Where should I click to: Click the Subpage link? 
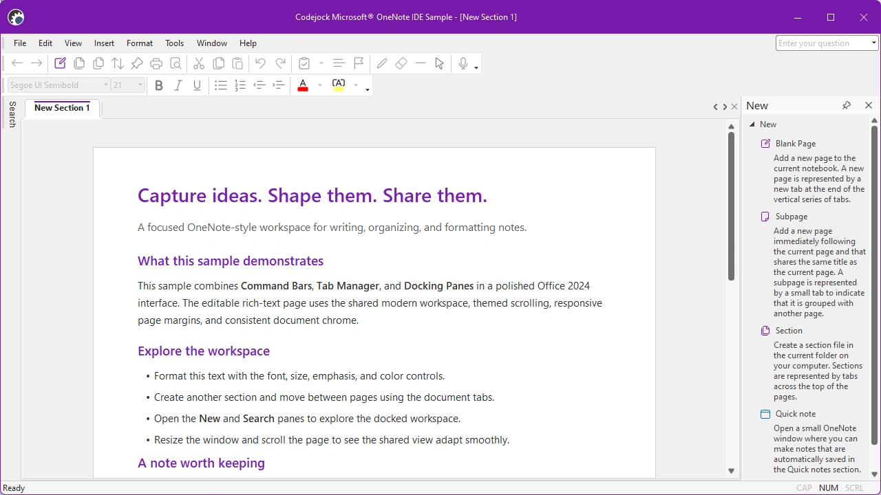pos(792,217)
